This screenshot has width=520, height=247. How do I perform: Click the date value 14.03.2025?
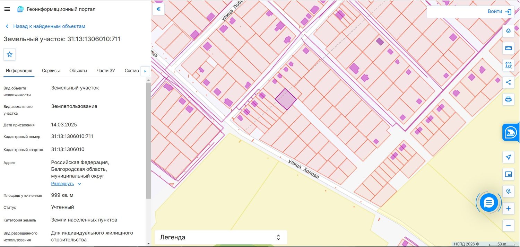coord(64,125)
